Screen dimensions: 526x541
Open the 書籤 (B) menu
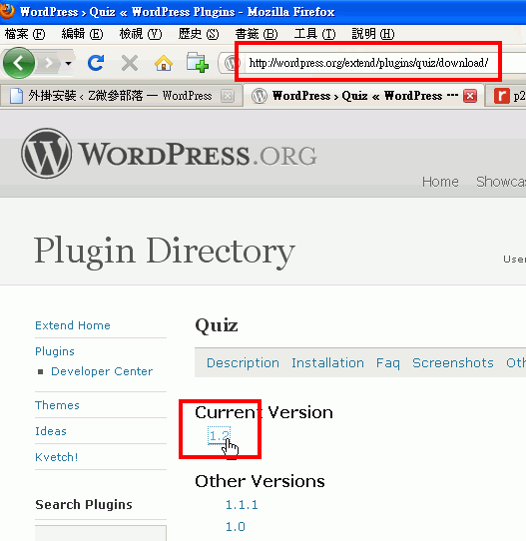point(257,34)
